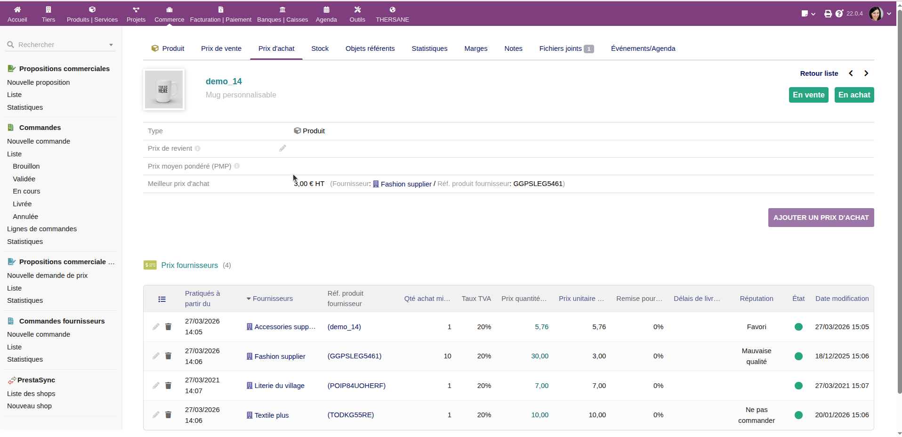Open Fashion supplier link in best price
This screenshot has width=902, height=437.
coord(405,184)
